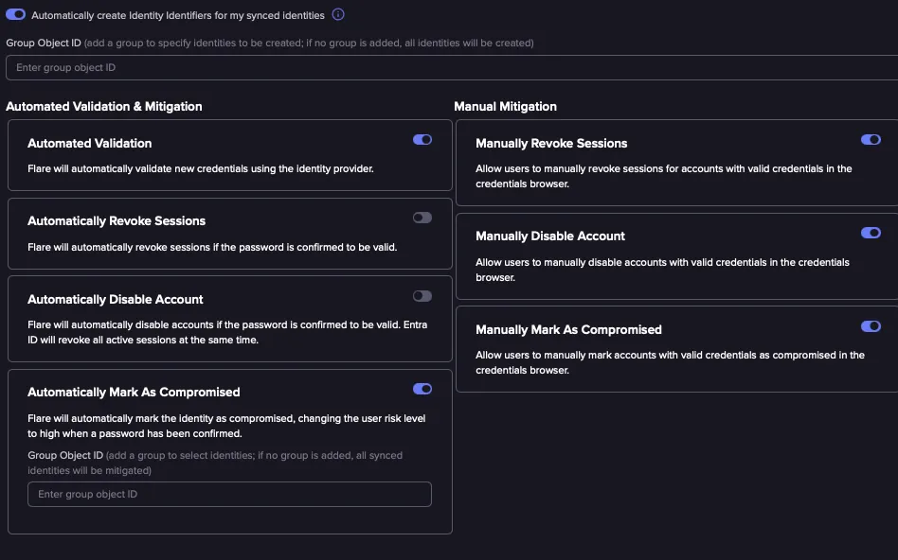
Task: Click the 'Manually Mark As Compromised' card title
Action: pyautogui.click(x=568, y=329)
